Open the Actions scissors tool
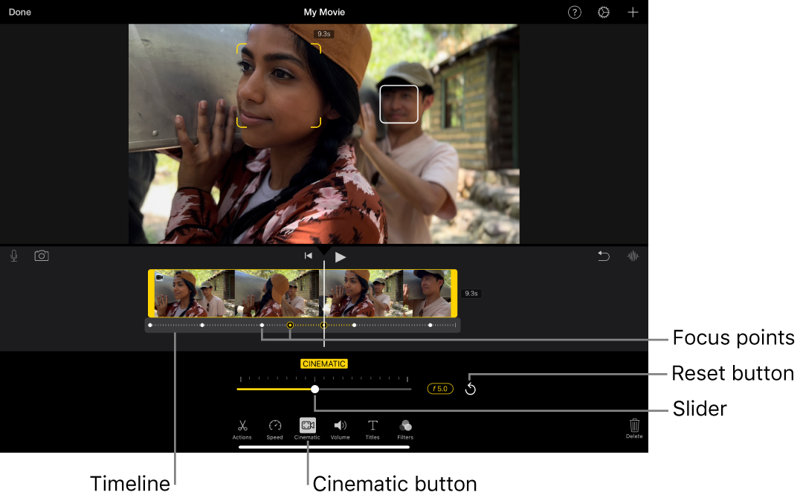Image resolution: width=800 pixels, height=501 pixels. pyautogui.click(x=242, y=430)
